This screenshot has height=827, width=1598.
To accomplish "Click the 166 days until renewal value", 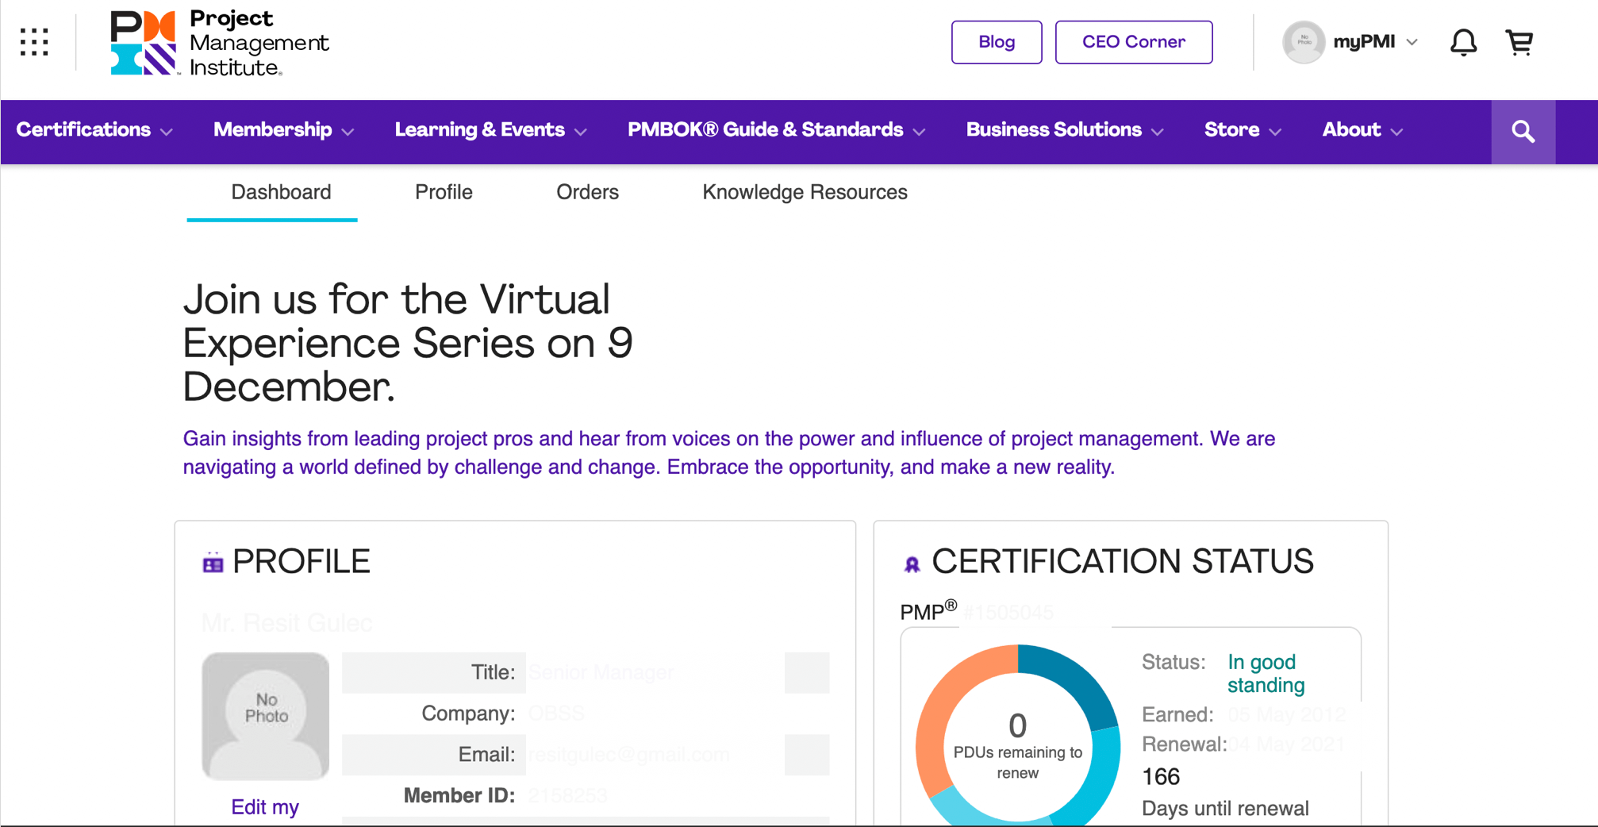I will 1161,776.
